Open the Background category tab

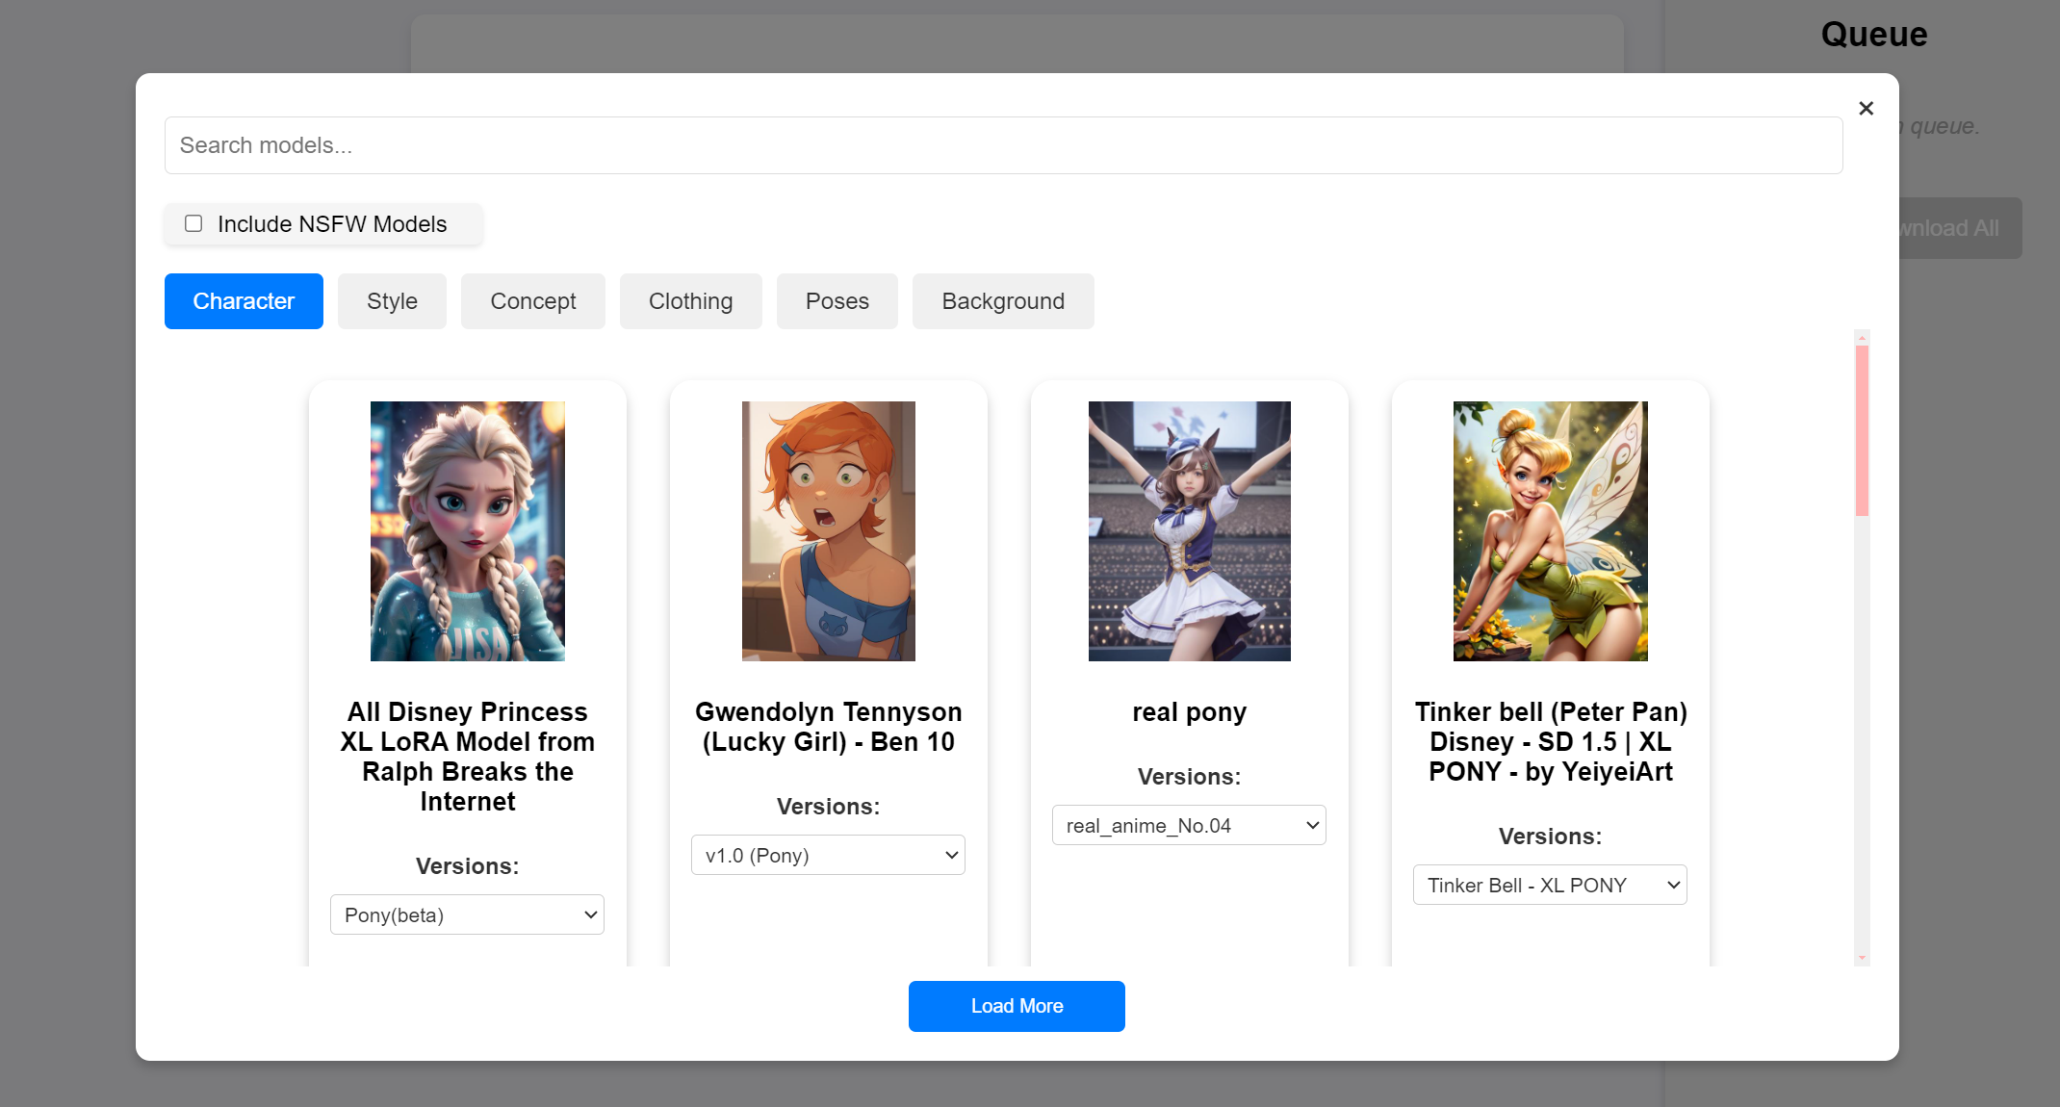pos(1002,301)
